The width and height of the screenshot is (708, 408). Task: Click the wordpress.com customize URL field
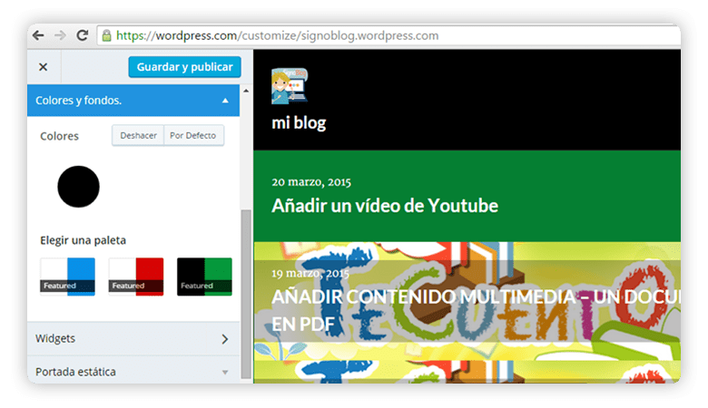388,35
